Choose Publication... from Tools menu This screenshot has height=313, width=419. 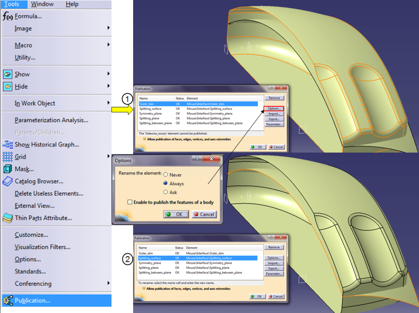pyautogui.click(x=32, y=300)
